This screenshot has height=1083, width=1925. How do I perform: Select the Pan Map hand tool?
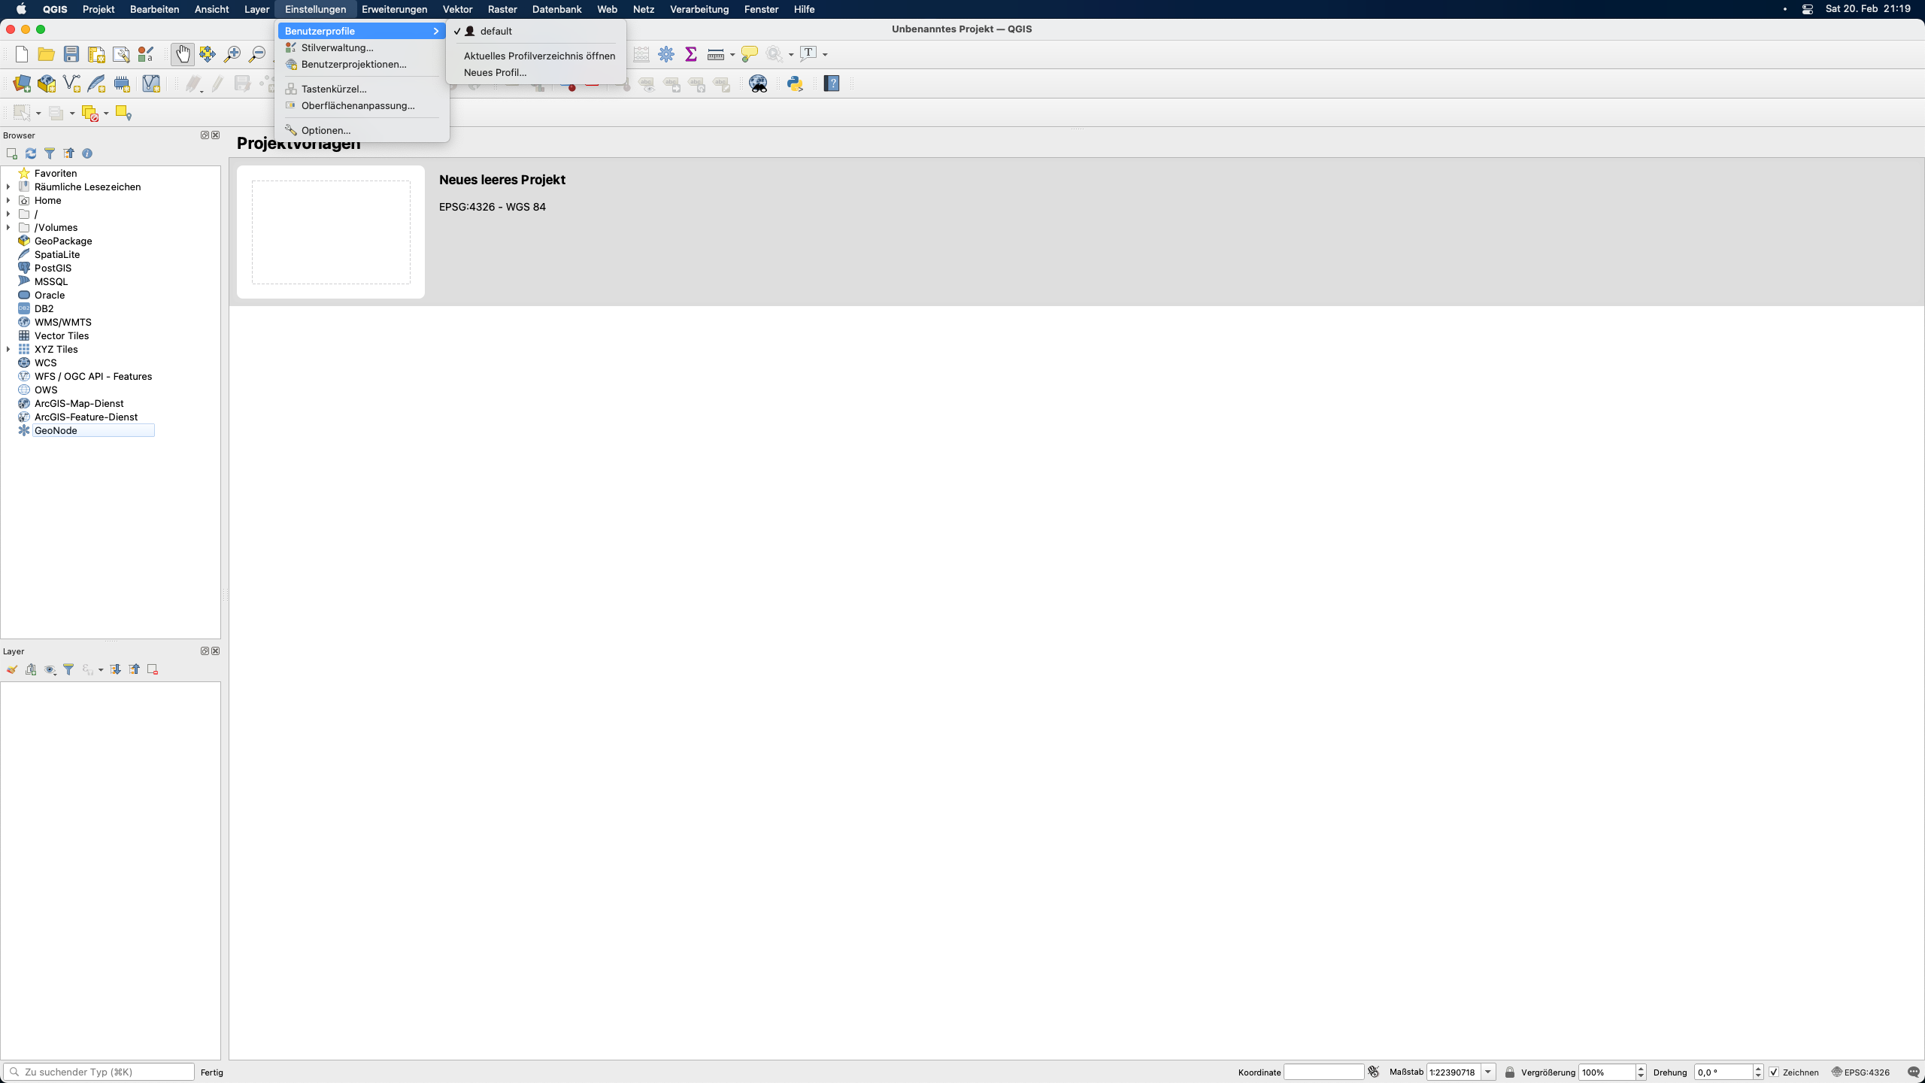183,54
